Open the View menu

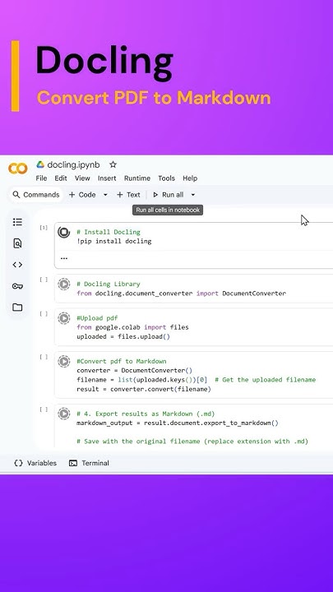tap(82, 178)
